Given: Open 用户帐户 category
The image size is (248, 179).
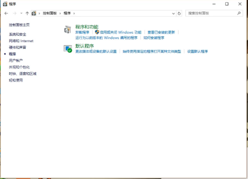Looking at the screenshot, I should click(x=16, y=60).
